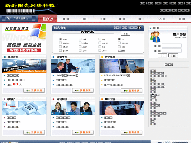
Task: Open the IDC item in the white navigation bar
Action: pyautogui.click(x=161, y=19)
